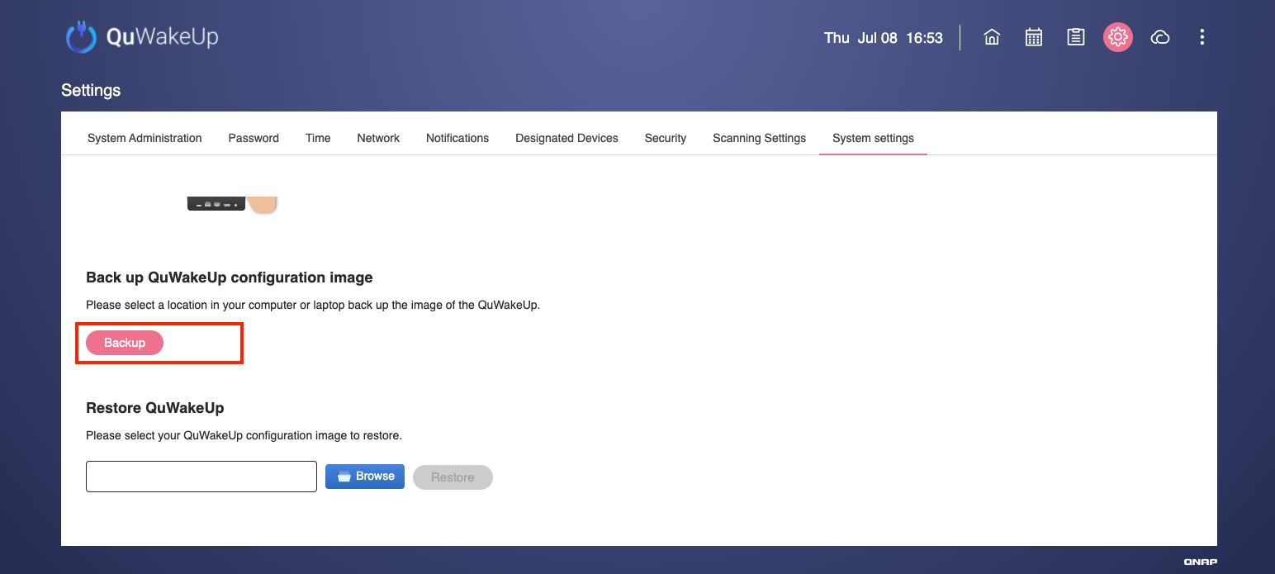Image resolution: width=1275 pixels, height=574 pixels.
Task: Select the Time tab
Action: pos(318,138)
